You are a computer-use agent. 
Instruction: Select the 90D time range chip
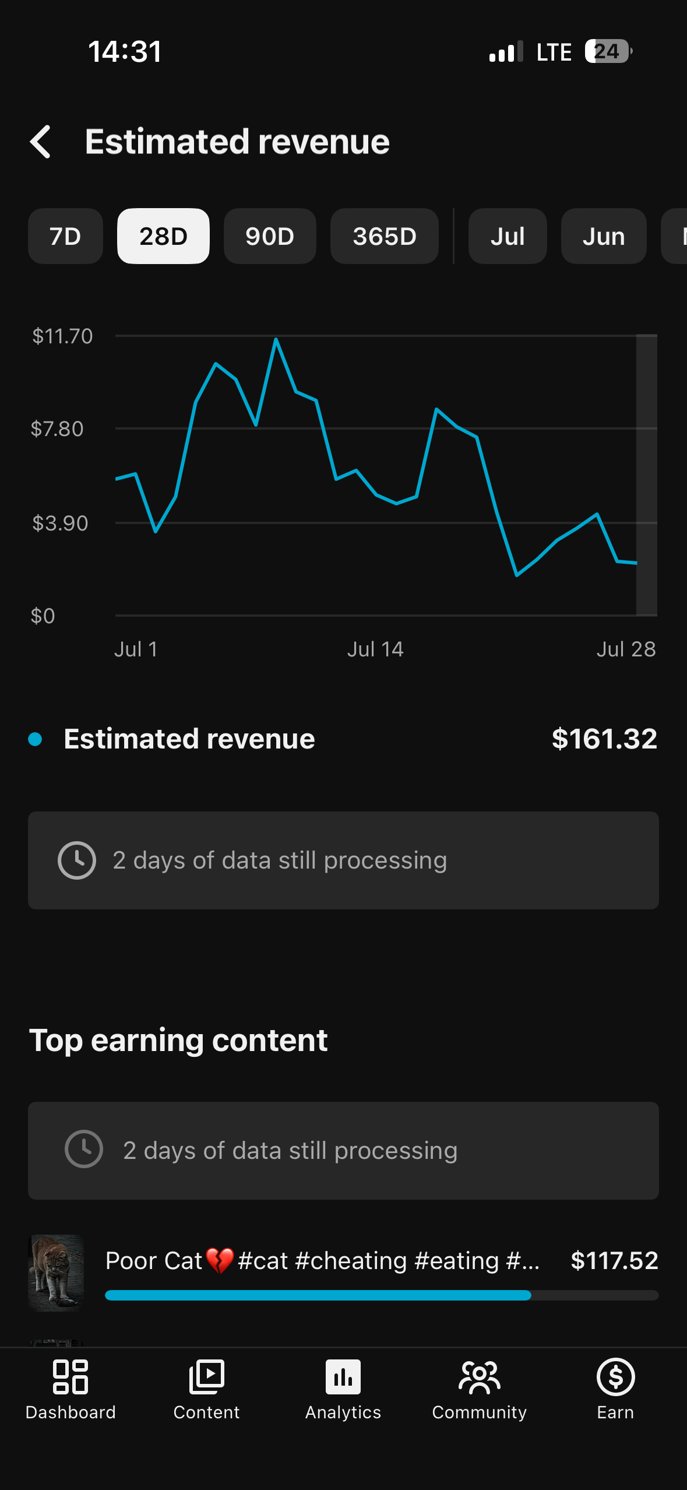270,236
